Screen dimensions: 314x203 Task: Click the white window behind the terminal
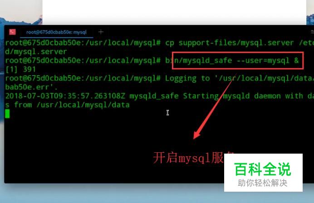point(174,12)
